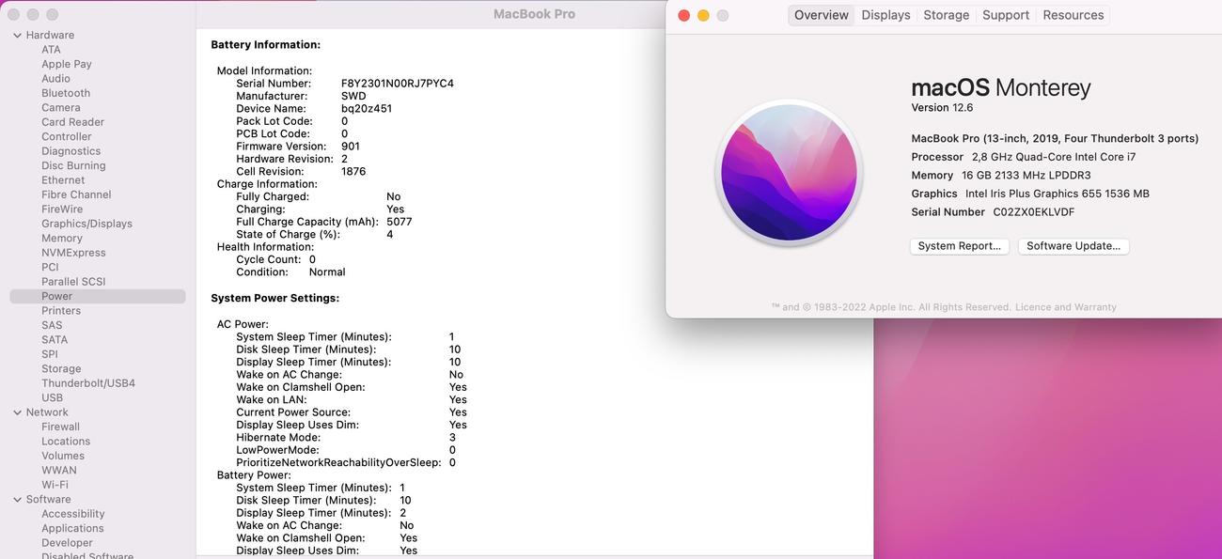Click the System Report button
Image resolution: width=1222 pixels, height=559 pixels.
click(x=960, y=246)
